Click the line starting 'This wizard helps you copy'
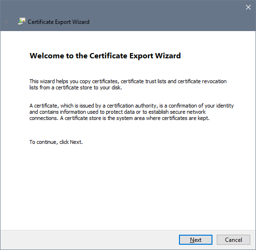Image resolution: width=256 pixels, height=250 pixels. (x=128, y=81)
